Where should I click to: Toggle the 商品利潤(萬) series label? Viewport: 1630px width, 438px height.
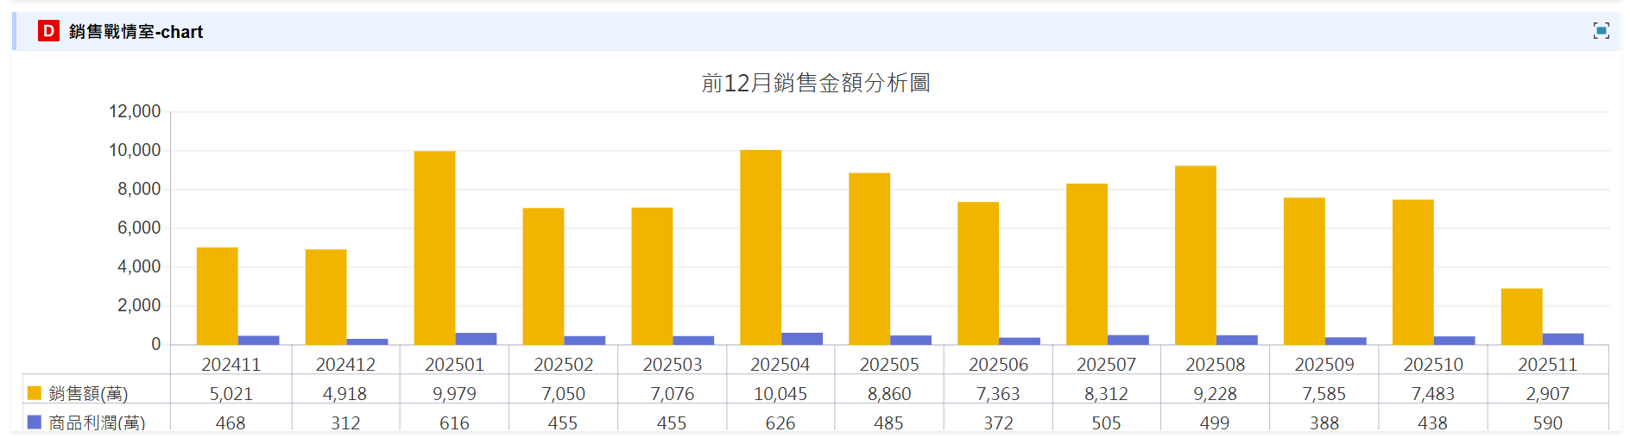97,423
